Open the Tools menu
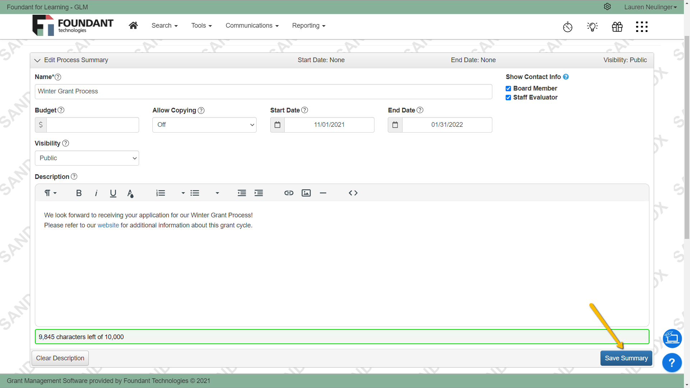This screenshot has height=388, width=690. coord(201,26)
